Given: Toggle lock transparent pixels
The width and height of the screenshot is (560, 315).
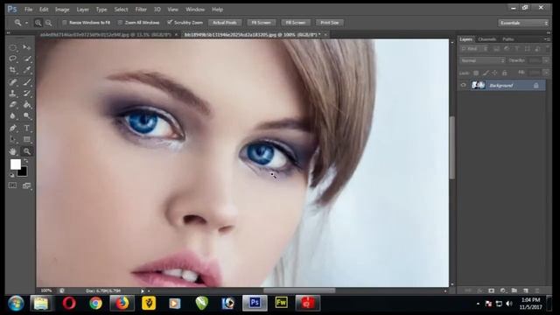Looking at the screenshot, I should pos(476,73).
